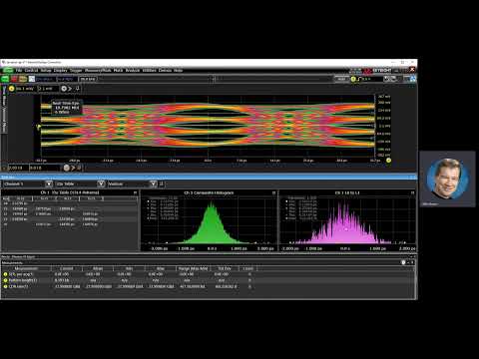
Task: Open the Control menu
Action: pos(31,71)
